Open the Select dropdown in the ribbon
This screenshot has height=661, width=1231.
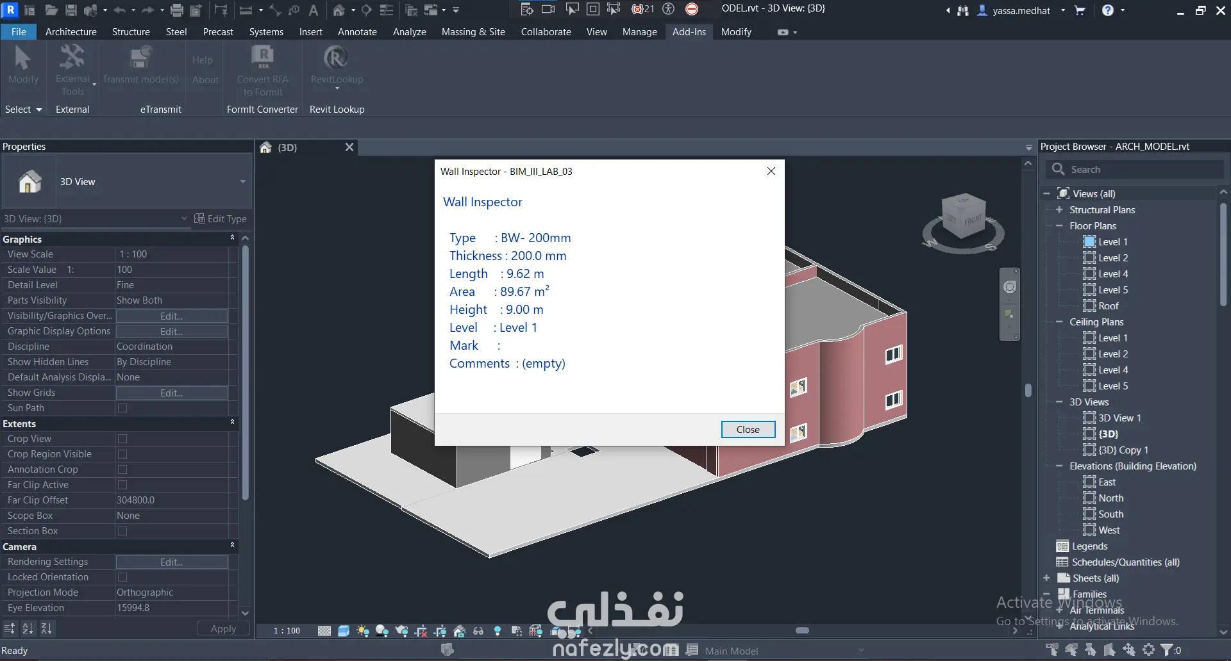[x=23, y=110]
